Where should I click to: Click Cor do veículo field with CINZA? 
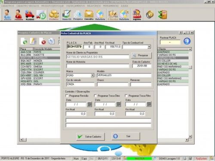(x=80, y=84)
